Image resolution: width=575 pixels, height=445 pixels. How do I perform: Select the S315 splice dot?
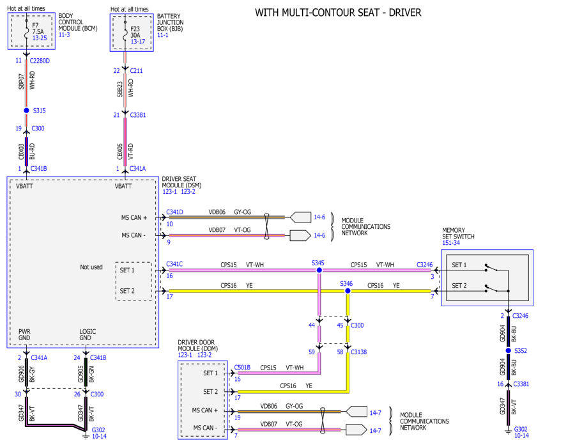tap(26, 111)
